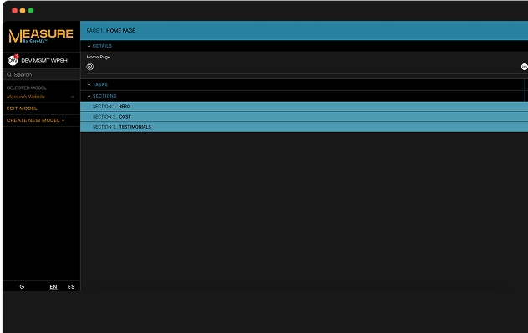Click the circular icon under Home Page details
The image size is (528, 333).
click(90, 67)
